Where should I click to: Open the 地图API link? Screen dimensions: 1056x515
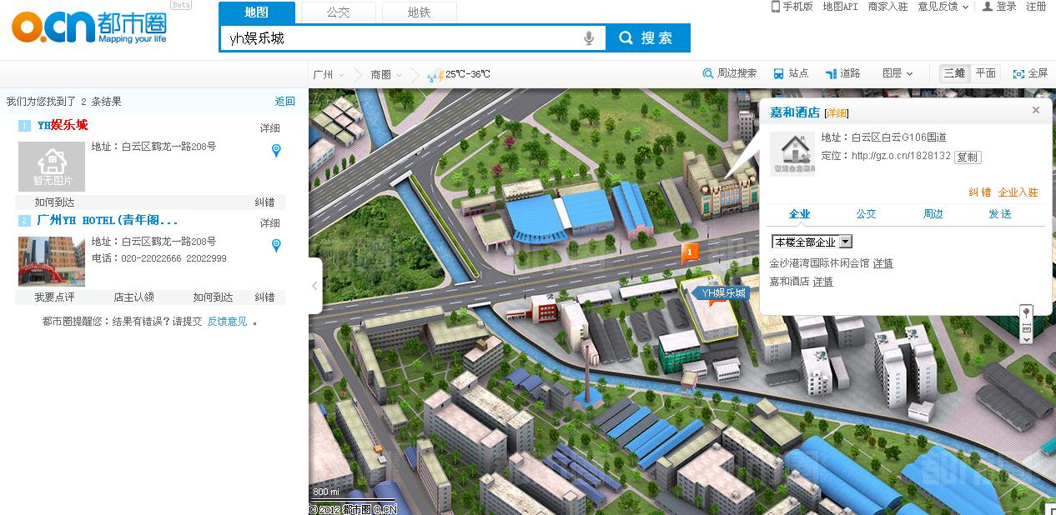pos(840,6)
